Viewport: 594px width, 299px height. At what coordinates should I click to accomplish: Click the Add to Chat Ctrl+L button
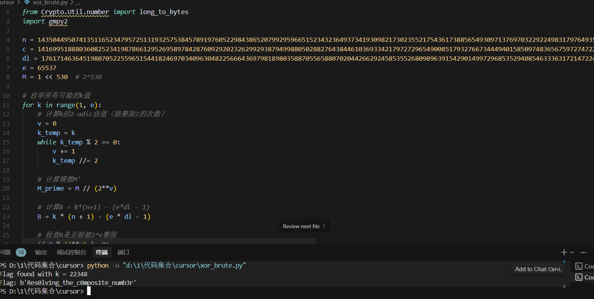[538, 269]
